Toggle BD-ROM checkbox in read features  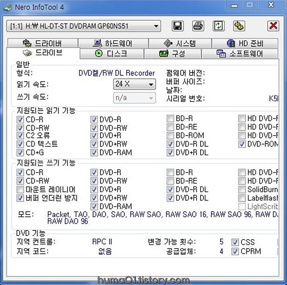tap(170, 136)
